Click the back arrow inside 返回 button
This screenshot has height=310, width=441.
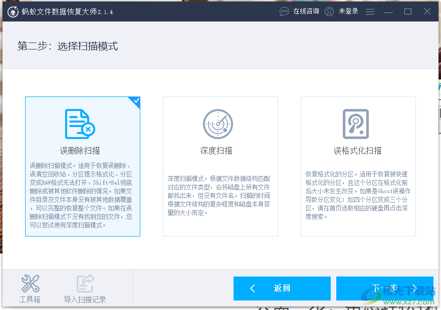tap(253, 288)
